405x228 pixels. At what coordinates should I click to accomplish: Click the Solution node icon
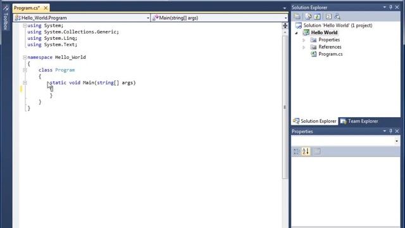299,25
